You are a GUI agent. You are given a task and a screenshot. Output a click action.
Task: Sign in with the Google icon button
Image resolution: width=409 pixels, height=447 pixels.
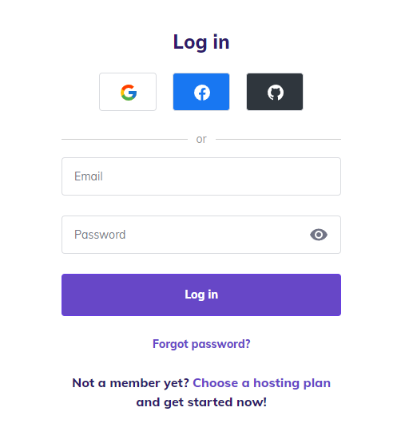click(128, 92)
